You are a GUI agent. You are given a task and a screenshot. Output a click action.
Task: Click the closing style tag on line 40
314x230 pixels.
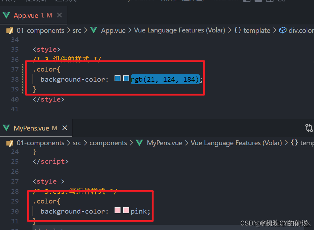(49, 99)
